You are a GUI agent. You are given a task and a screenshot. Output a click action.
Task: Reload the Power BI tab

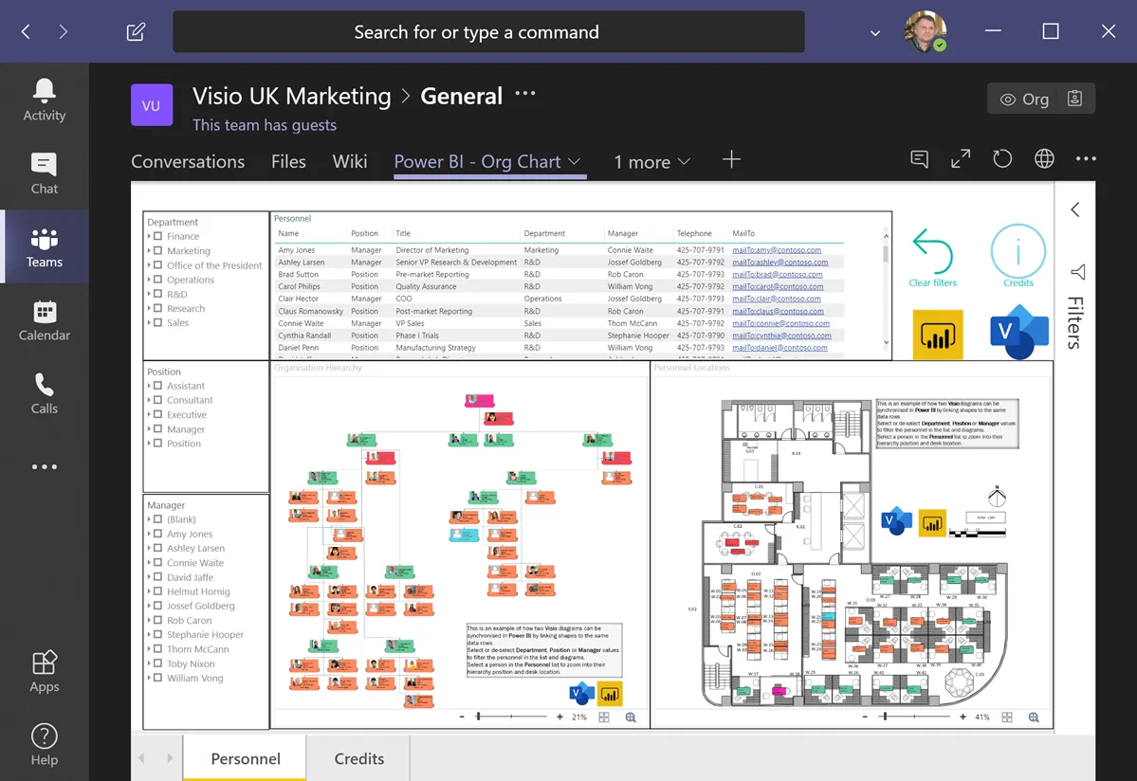1001,158
